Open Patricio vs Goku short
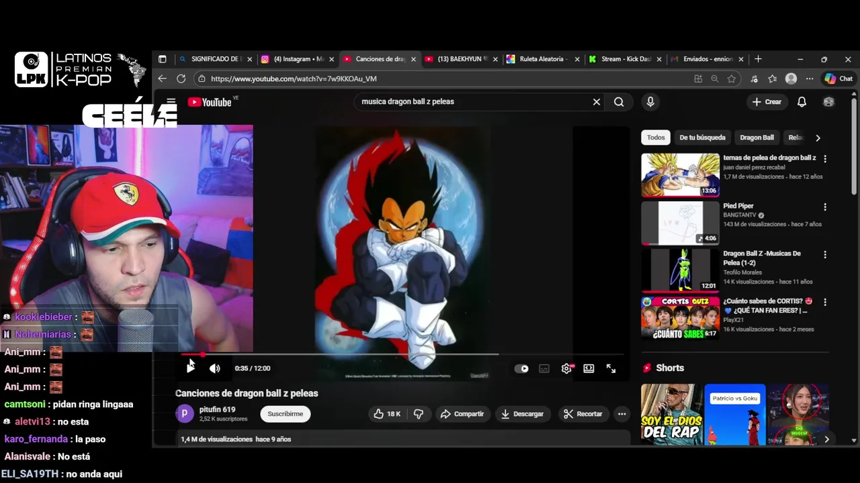The height and width of the screenshot is (483, 860). pyautogui.click(x=735, y=415)
